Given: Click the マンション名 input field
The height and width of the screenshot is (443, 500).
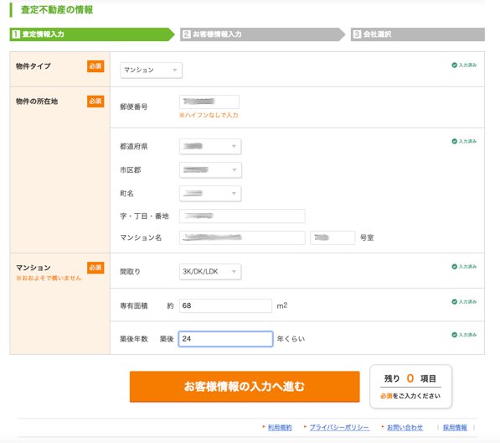Looking at the screenshot, I should pyautogui.click(x=242, y=237).
